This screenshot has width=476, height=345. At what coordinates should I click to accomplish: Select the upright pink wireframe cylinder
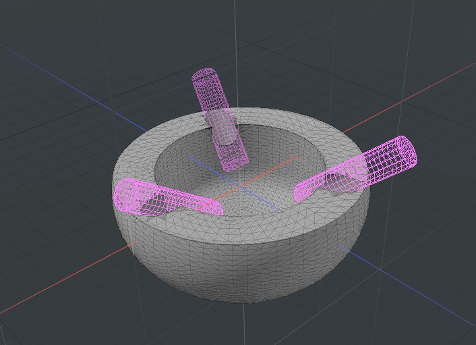(220, 122)
